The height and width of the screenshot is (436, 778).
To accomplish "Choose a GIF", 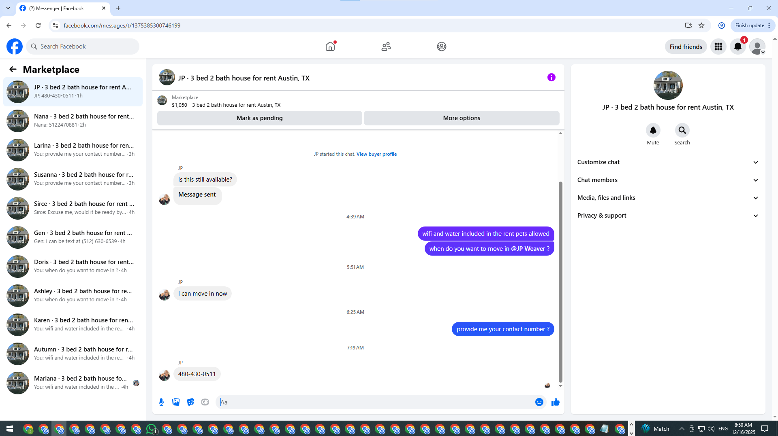I will (x=205, y=402).
